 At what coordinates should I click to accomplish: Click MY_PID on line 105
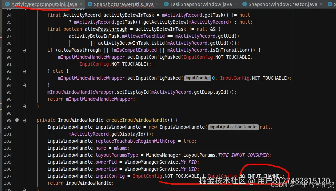coord(189,162)
